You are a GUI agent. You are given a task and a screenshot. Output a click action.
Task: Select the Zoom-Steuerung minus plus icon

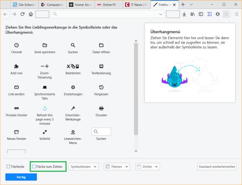45,66
